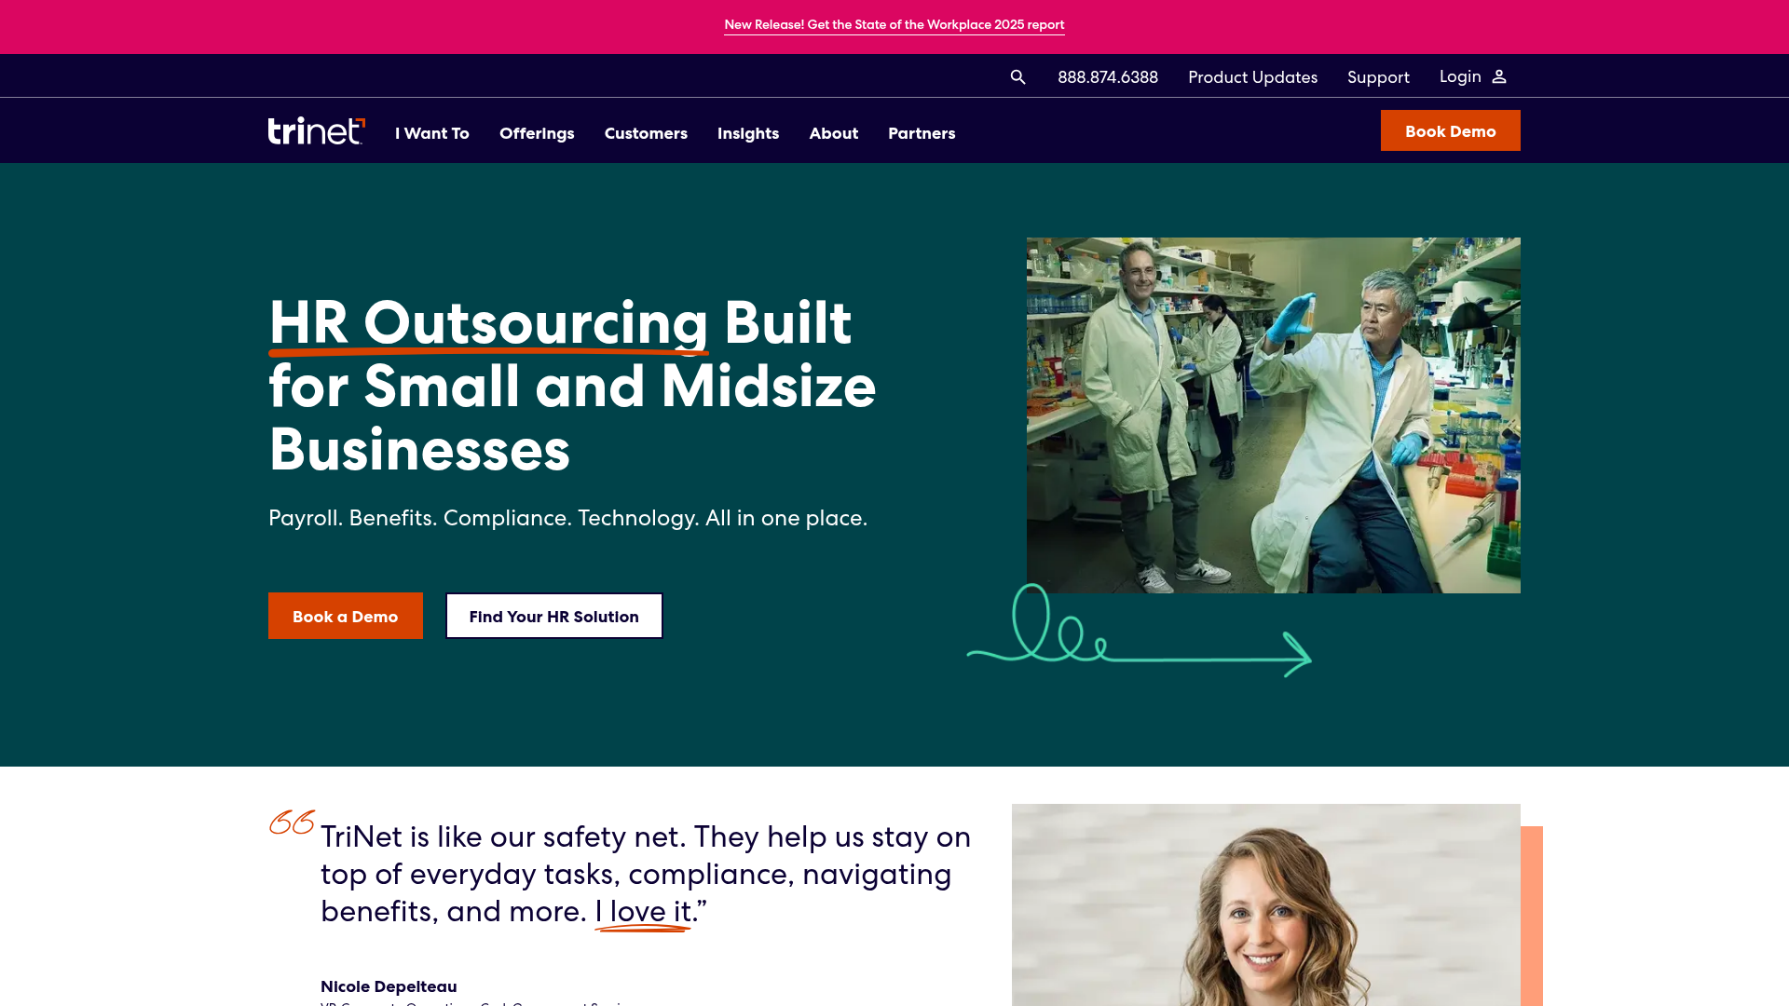Open the 'I Want To' dropdown menu
Screen dimensions: 1789x1006
pos(431,132)
